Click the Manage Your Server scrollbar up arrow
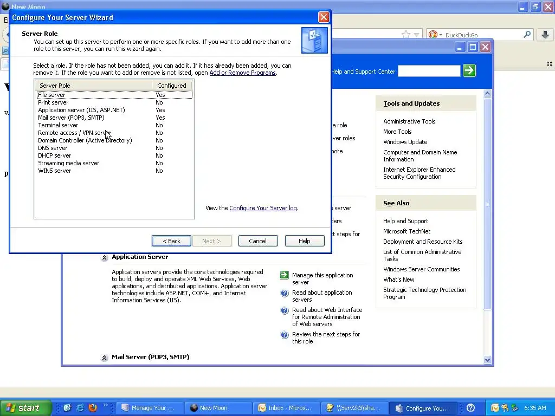Image resolution: width=555 pixels, height=416 pixels. 487,94
